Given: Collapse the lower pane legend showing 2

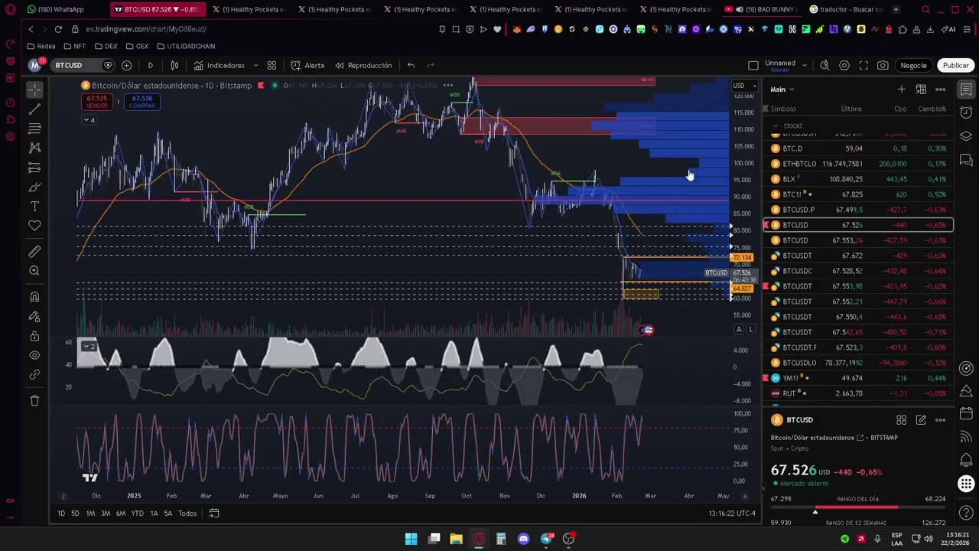Looking at the screenshot, I should tap(89, 347).
